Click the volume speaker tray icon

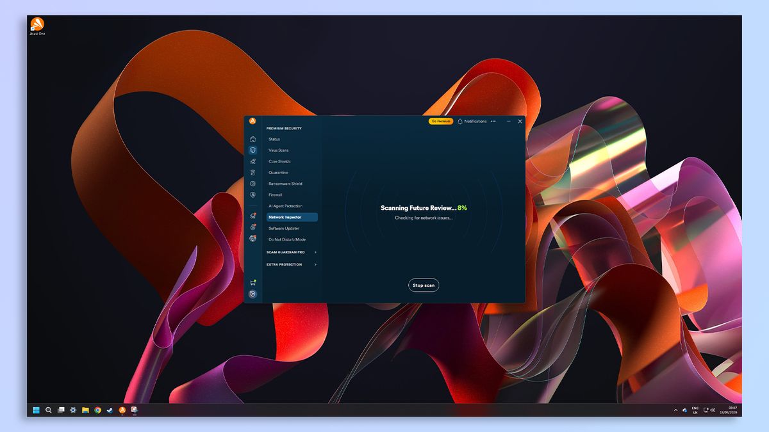(x=713, y=410)
